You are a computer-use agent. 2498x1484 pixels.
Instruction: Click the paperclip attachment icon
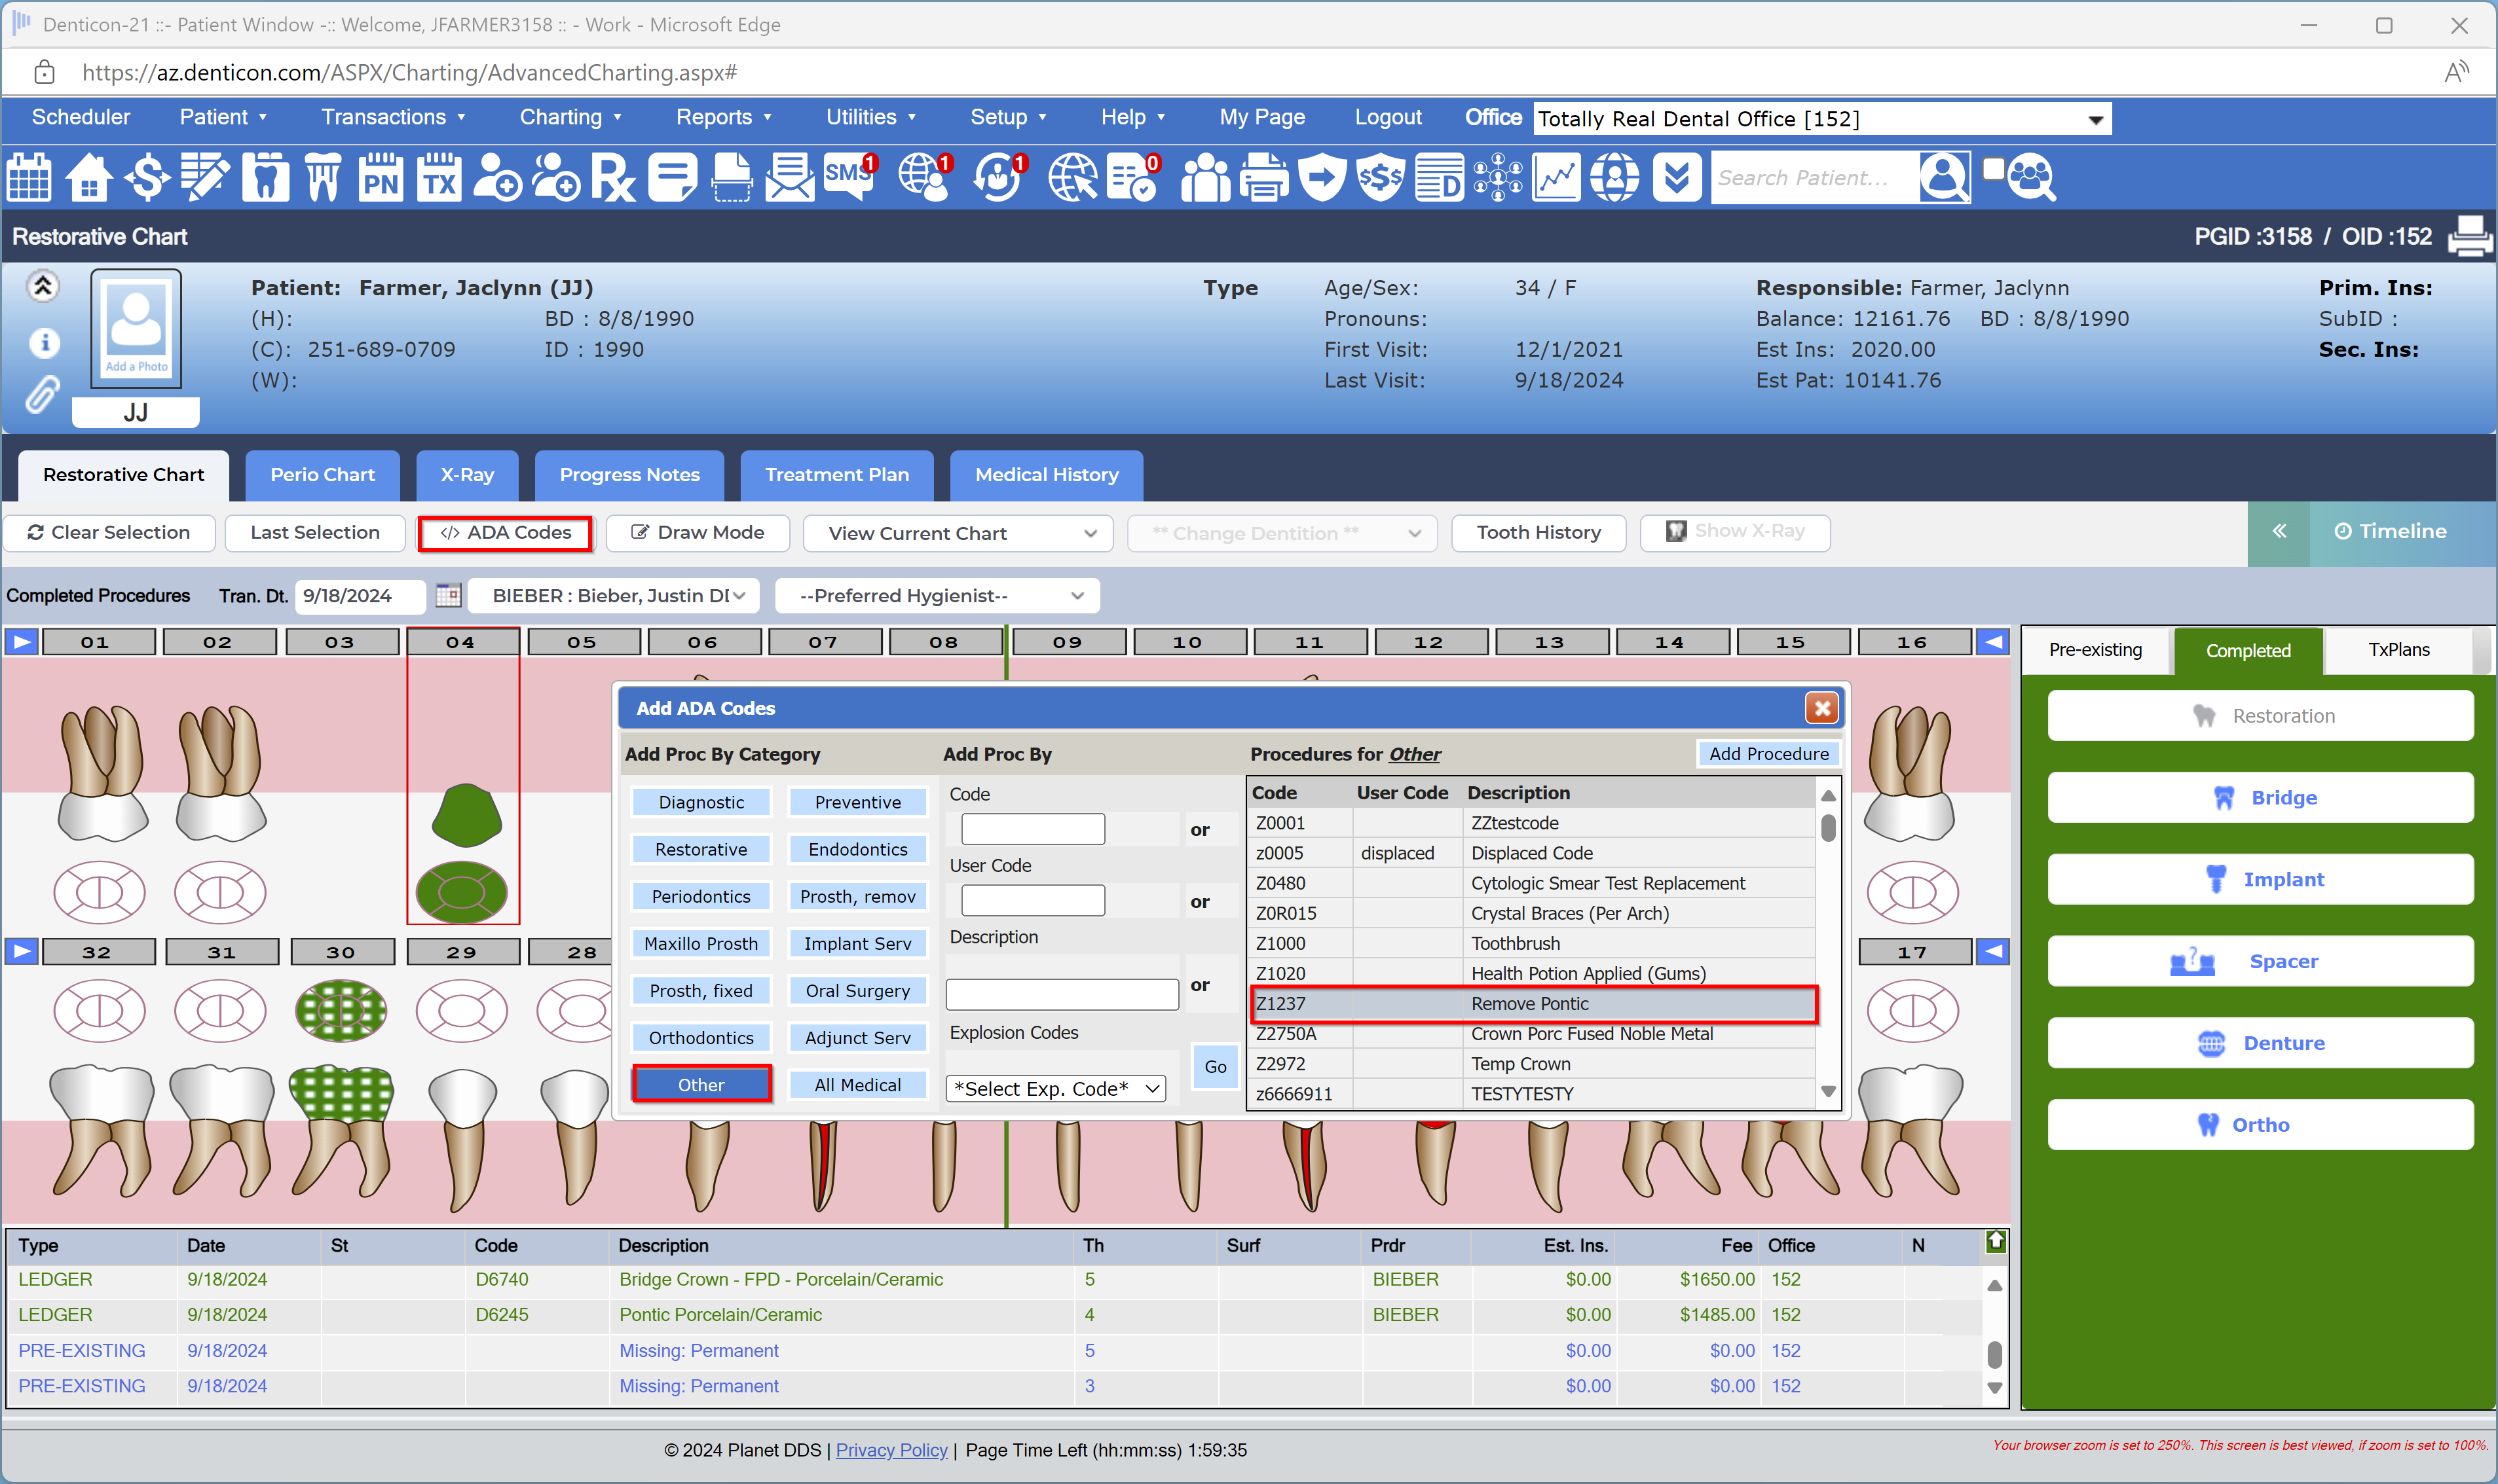[x=42, y=395]
